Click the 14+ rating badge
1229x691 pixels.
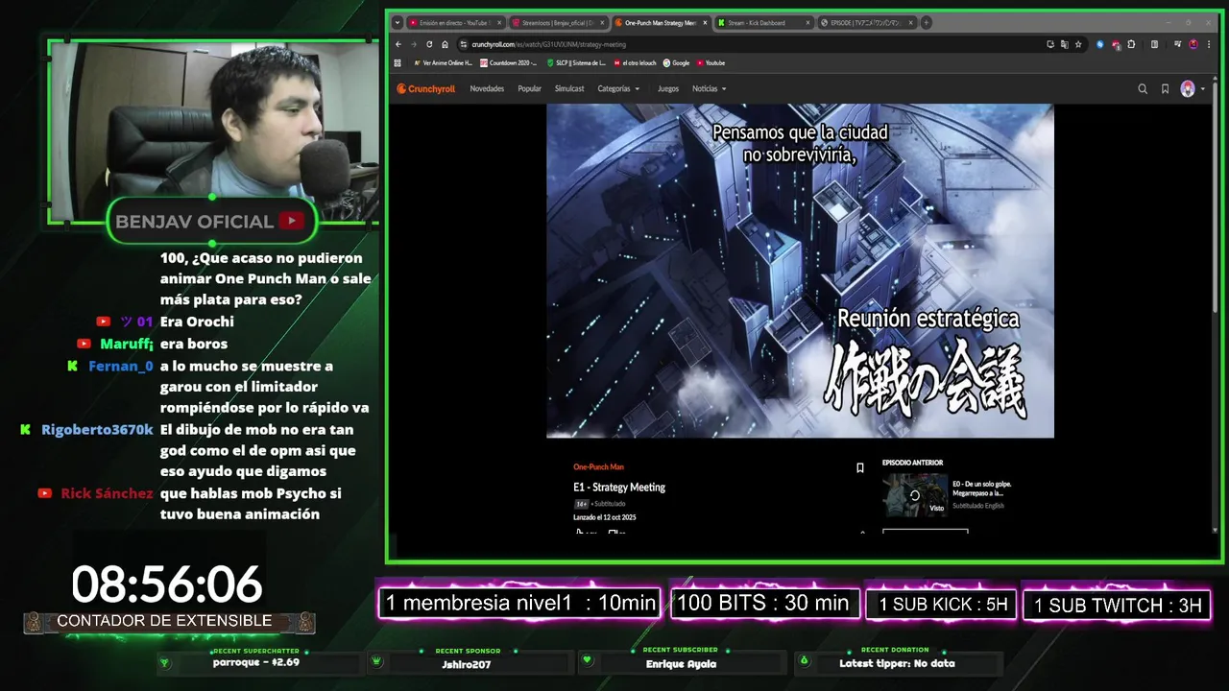pos(581,504)
